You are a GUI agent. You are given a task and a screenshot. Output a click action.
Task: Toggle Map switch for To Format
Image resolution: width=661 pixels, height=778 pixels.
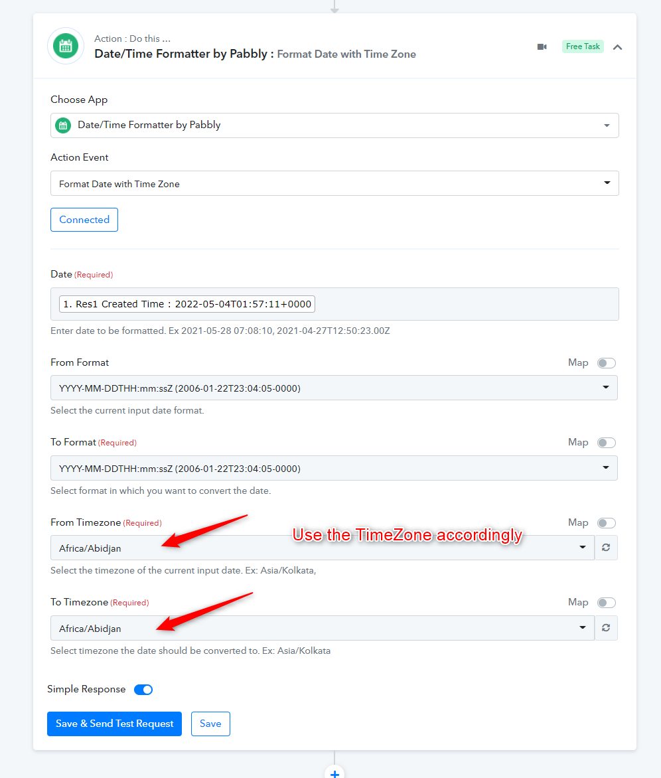[x=607, y=443]
